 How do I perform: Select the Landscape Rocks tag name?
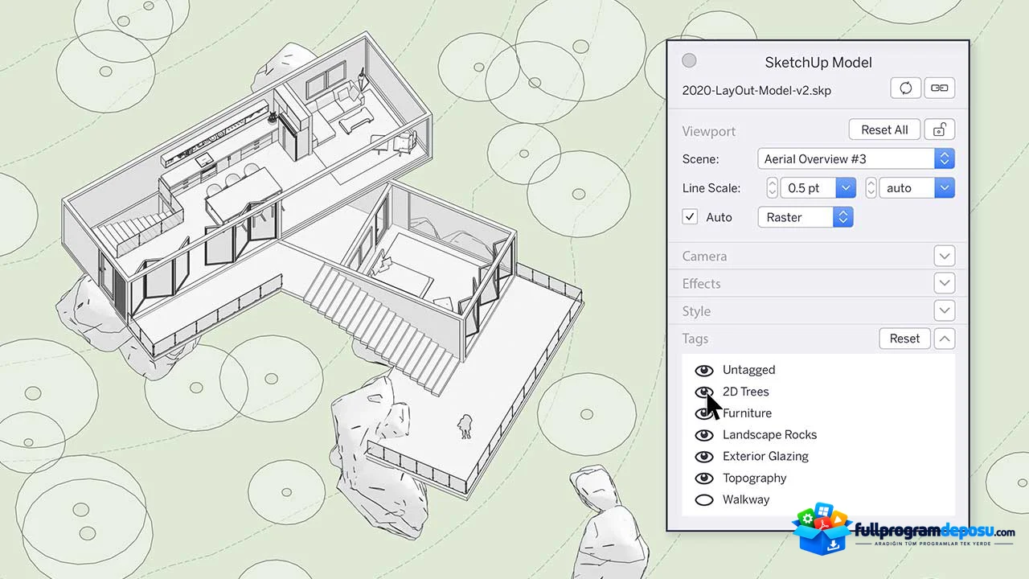pos(769,435)
